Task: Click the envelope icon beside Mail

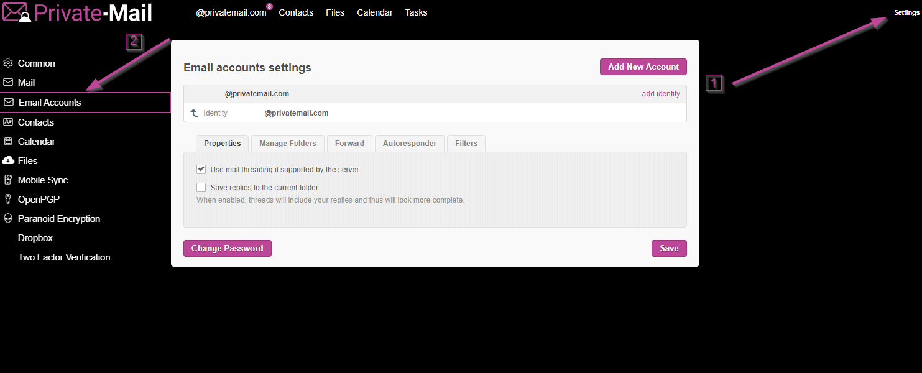Action: pyautogui.click(x=8, y=83)
